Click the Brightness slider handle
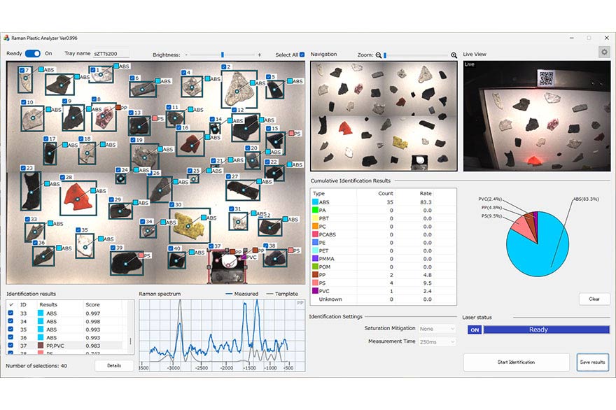 click(223, 55)
